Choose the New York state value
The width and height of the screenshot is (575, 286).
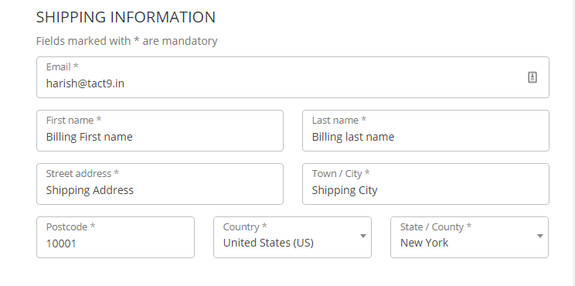coord(424,243)
